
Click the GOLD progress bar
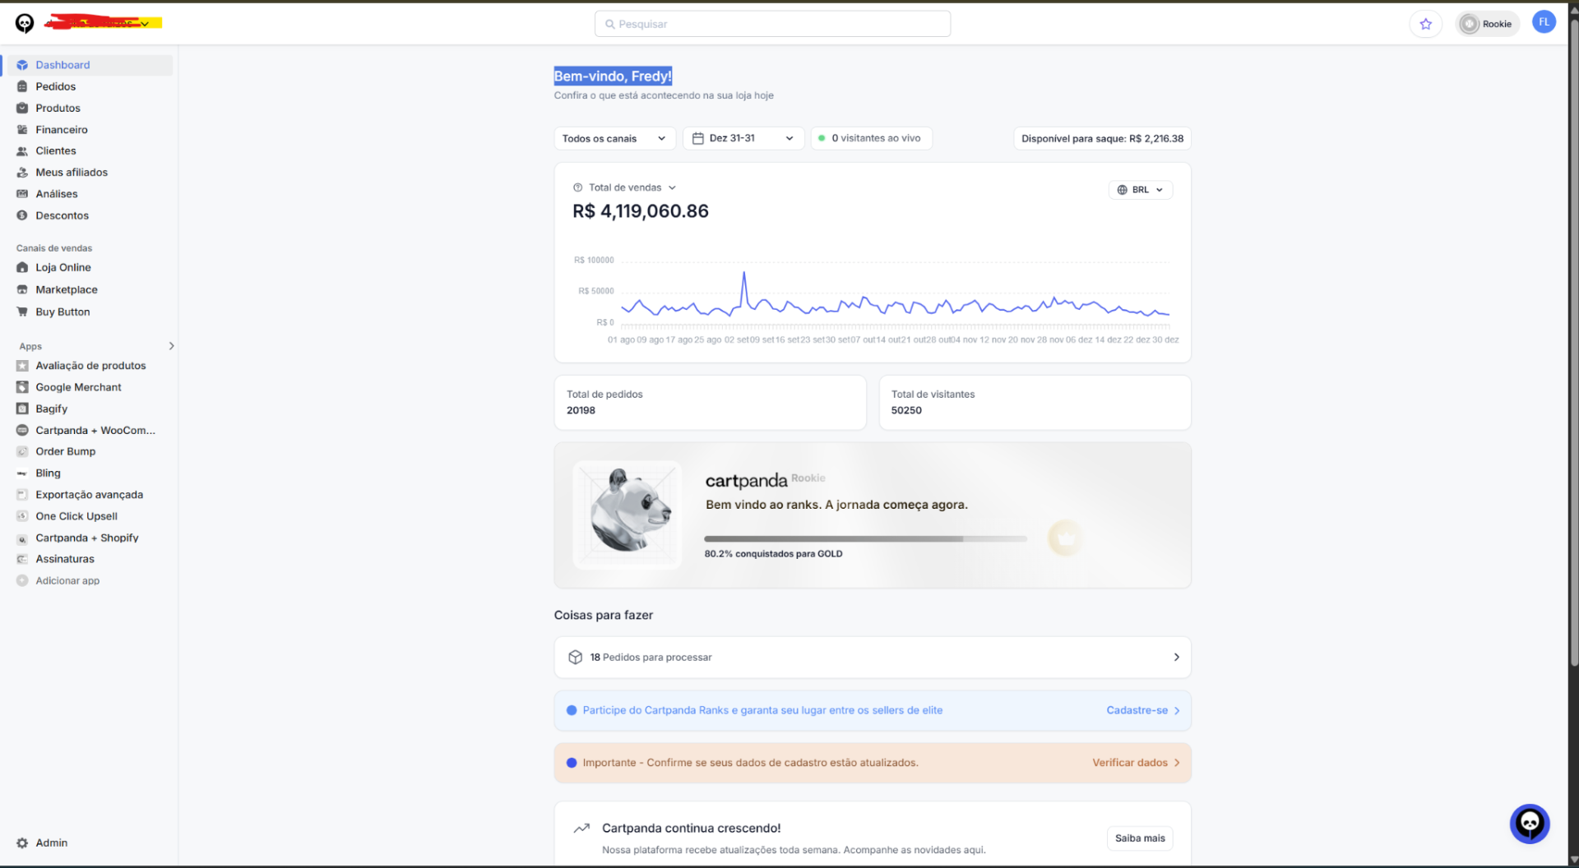(865, 539)
